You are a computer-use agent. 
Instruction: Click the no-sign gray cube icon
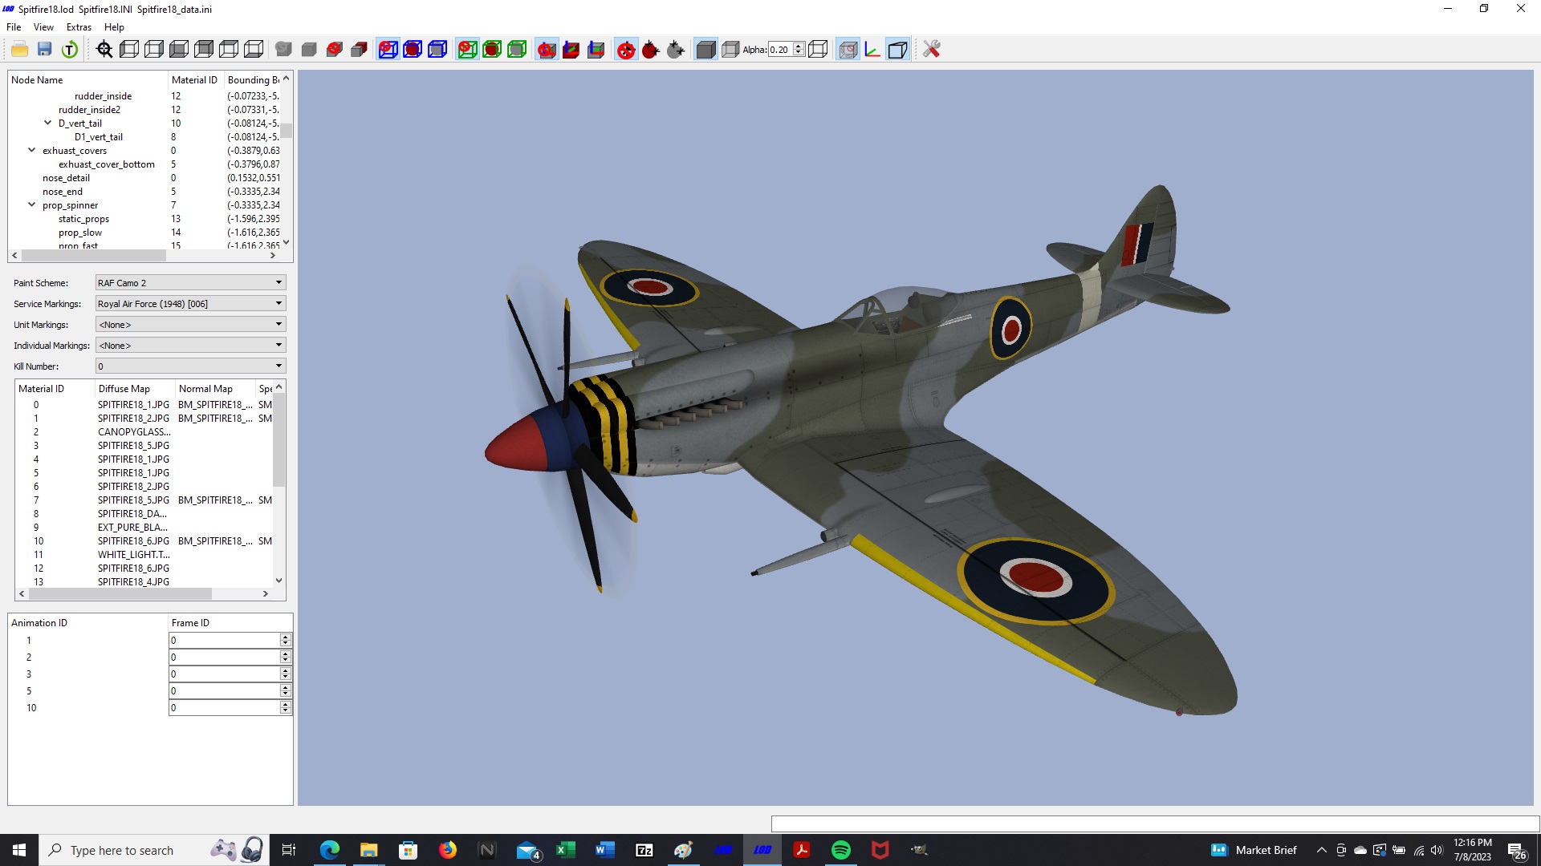pos(334,50)
